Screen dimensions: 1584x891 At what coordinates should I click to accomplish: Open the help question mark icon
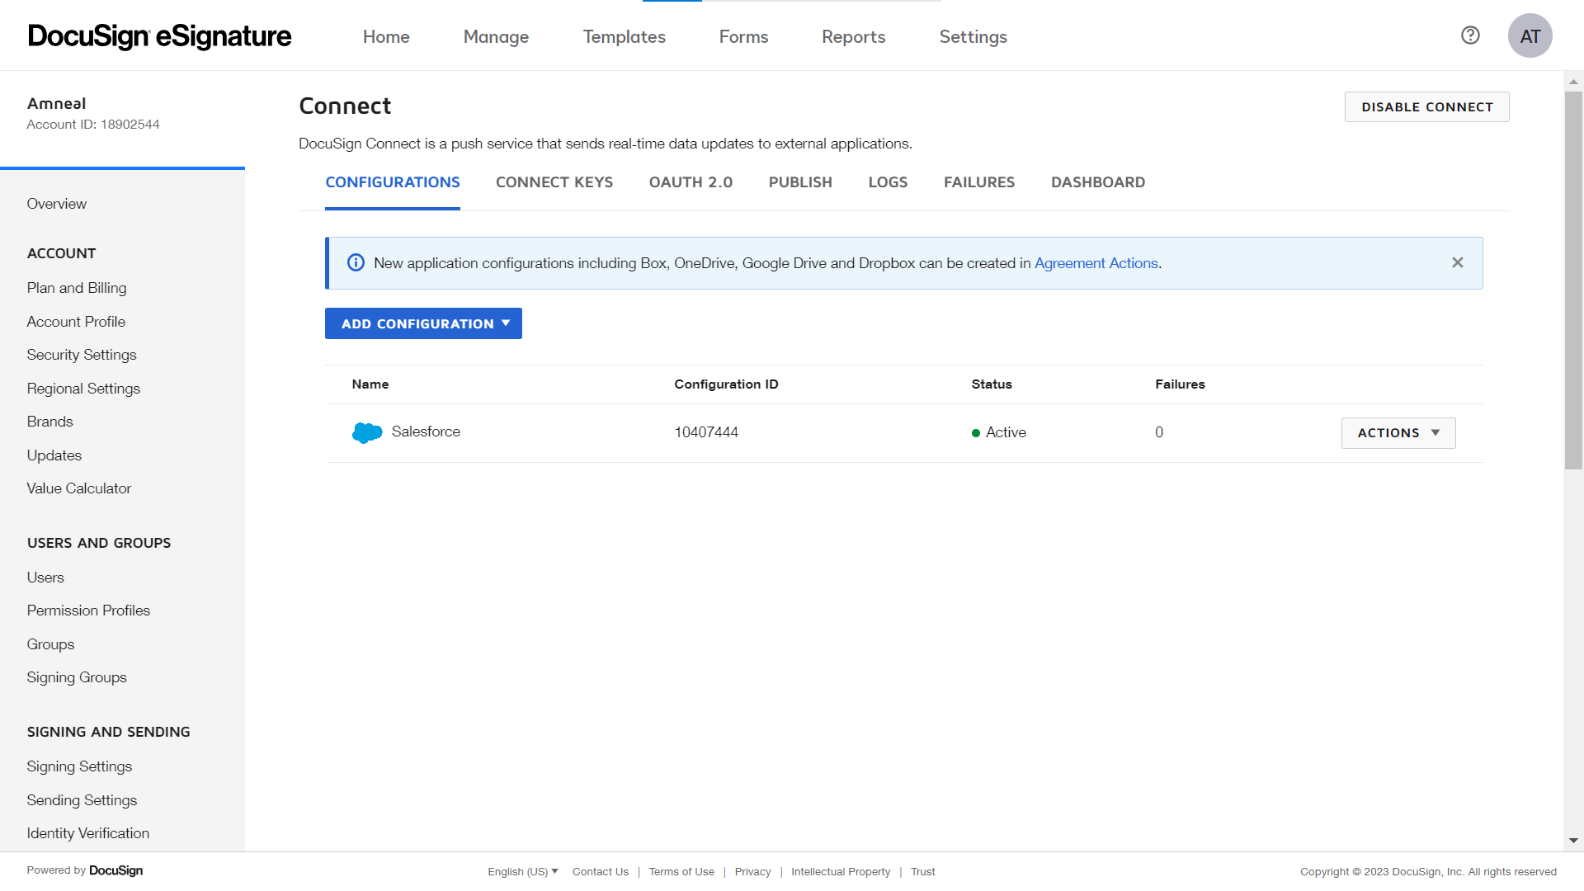[1470, 35]
